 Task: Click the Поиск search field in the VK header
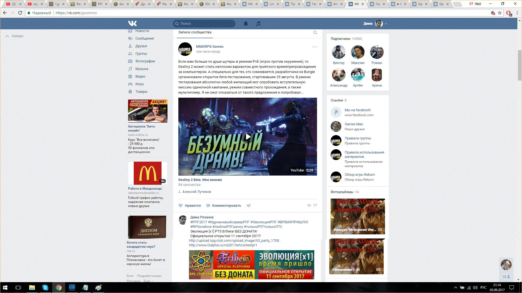[204, 24]
